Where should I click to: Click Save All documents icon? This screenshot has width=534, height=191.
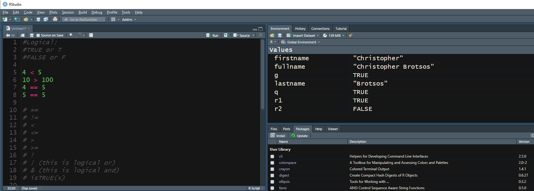(46, 19)
